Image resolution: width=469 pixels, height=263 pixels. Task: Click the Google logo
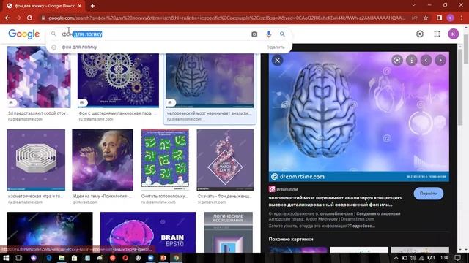click(x=24, y=34)
